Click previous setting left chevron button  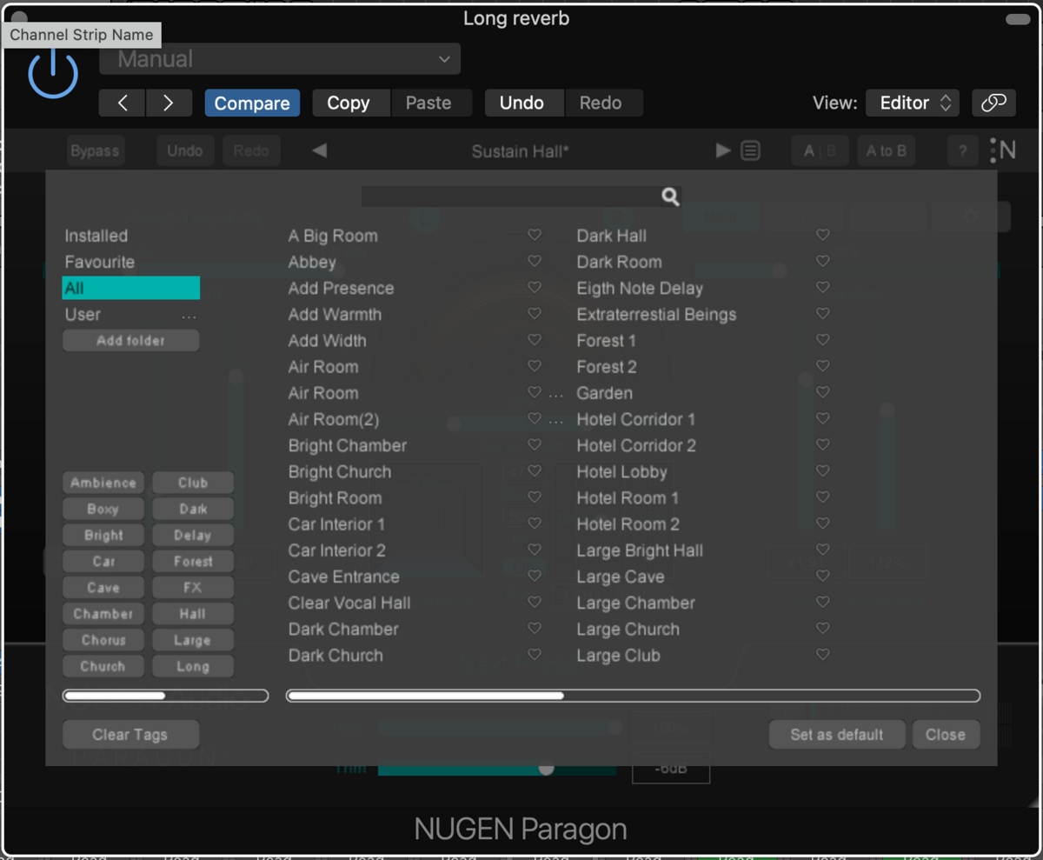click(123, 103)
